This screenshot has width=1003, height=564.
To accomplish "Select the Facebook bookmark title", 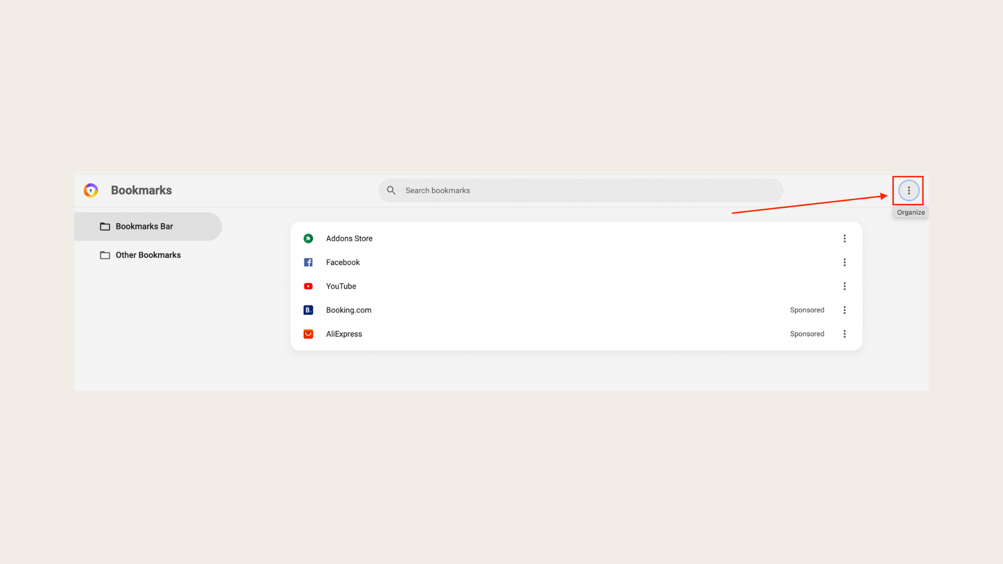I will pos(343,263).
